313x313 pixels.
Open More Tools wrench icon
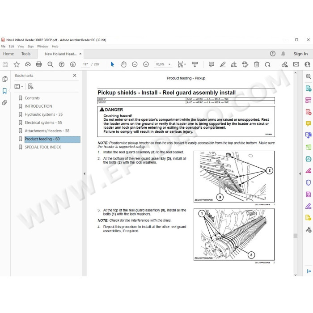(309, 230)
